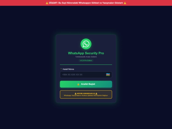The height and width of the screenshot is (129, 172).
Task: Click the yellow warning description text
Action: [x=86, y=96]
